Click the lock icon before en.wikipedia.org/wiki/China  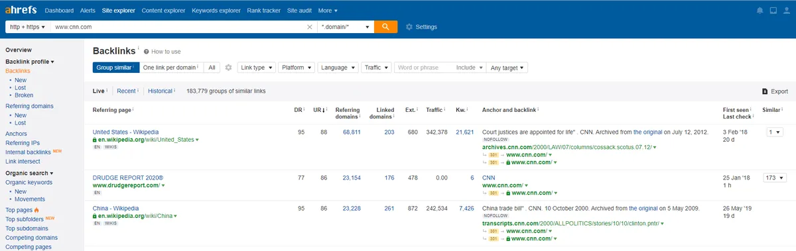(95, 216)
